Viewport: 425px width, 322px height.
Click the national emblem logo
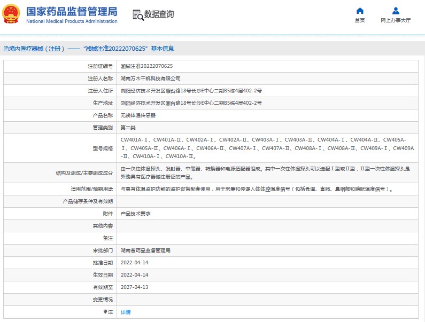[x=11, y=13]
